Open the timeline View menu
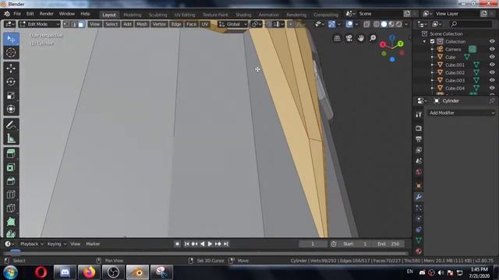 [76, 243]
